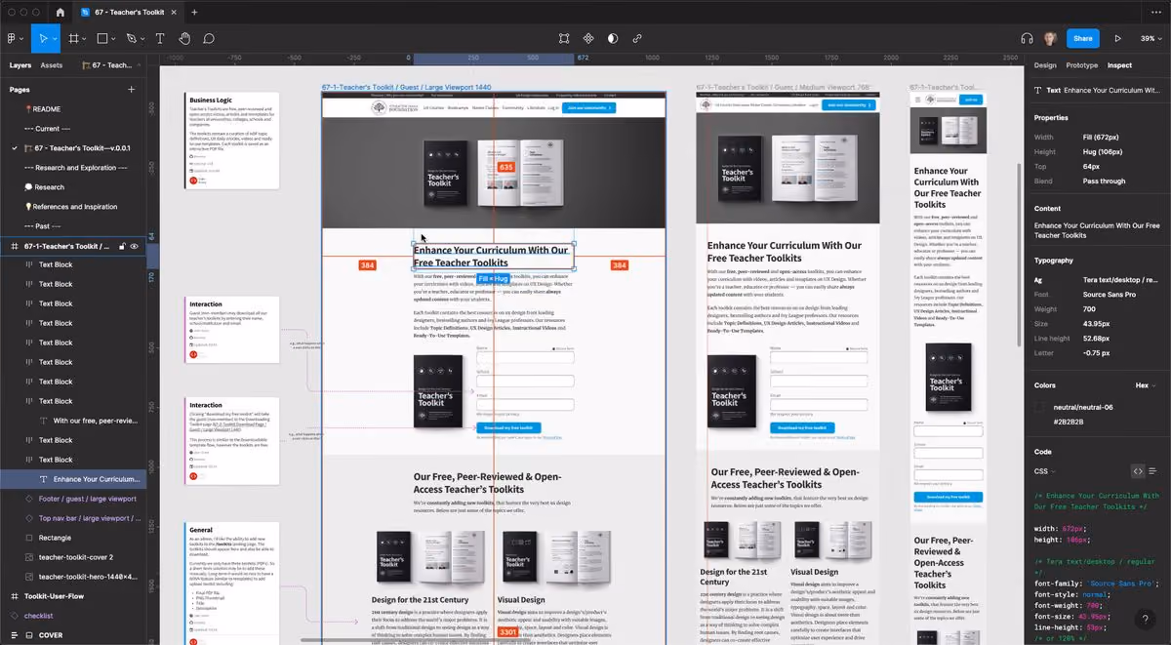Open the shape tools dropdown arrow
This screenshot has height=645, width=1171.
(114, 39)
